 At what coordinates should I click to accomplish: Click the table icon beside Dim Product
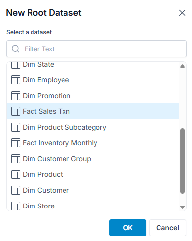click(16, 174)
